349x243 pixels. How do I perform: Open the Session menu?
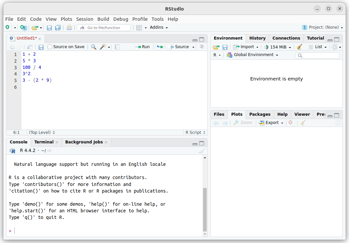[85, 19]
